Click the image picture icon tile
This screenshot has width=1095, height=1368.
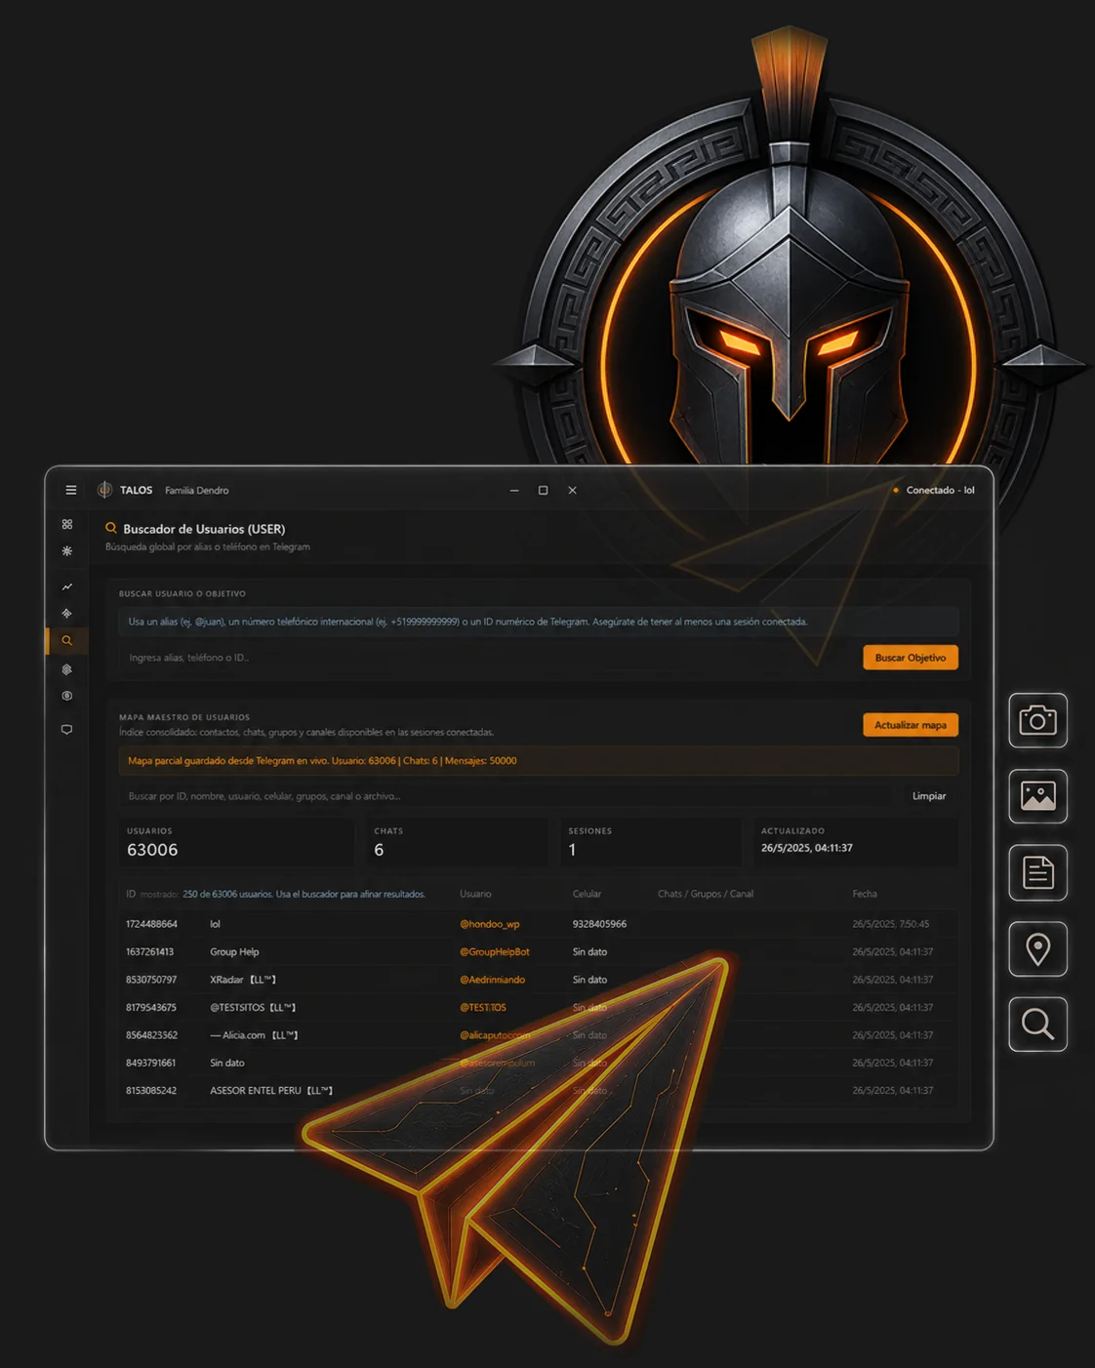(1037, 796)
